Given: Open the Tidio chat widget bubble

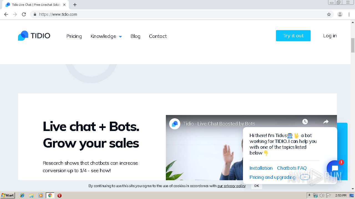Looking at the screenshot, I should (335, 168).
